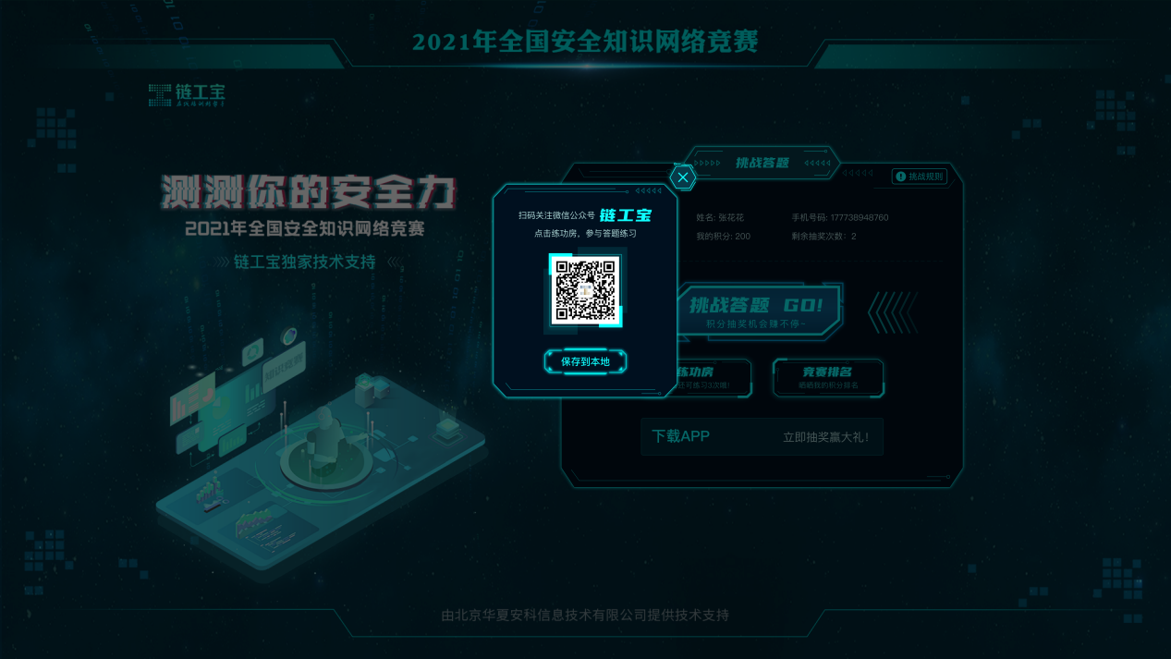Select the 挑战答题 panel header tab

coord(762,163)
